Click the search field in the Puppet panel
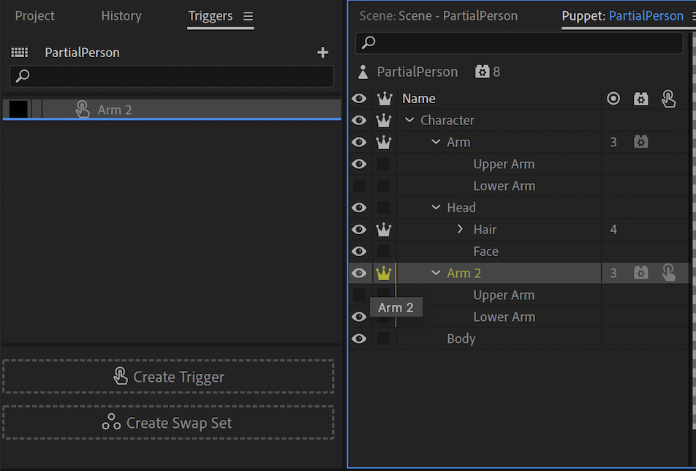This screenshot has height=471, width=696. pos(519,42)
